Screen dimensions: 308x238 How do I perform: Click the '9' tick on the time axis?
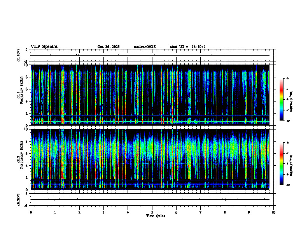pos(249,212)
